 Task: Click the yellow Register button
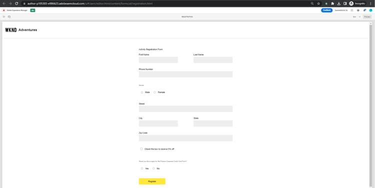pyautogui.click(x=152, y=181)
